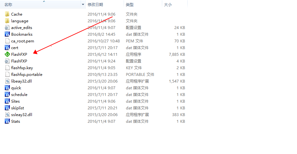
Task: Select the Stats dat file icon
Action: (x=7, y=121)
